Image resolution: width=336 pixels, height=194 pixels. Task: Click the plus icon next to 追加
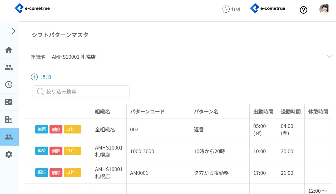pyautogui.click(x=34, y=77)
